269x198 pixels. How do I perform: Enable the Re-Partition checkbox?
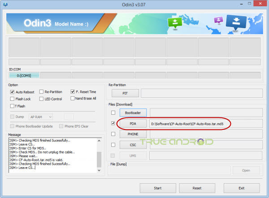[x=41, y=92]
